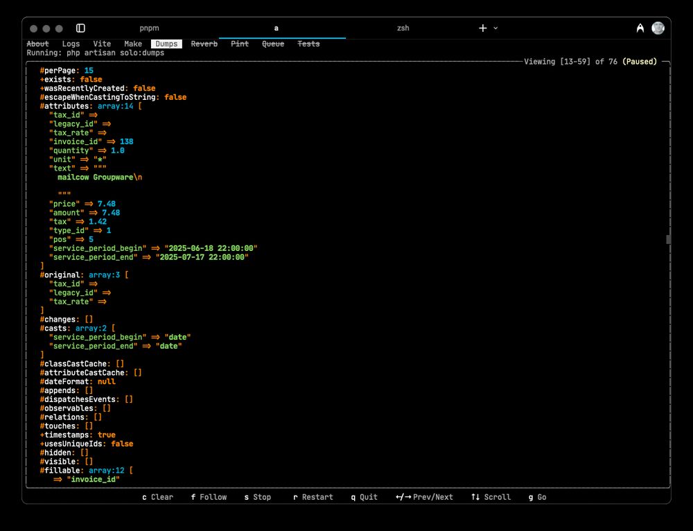The height and width of the screenshot is (531, 693).
Task: Switch to the pnpm terminal tab
Action: click(149, 28)
